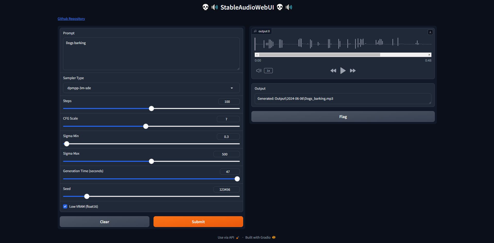Screen dimensions: 494x243
Task: Open the Sampler Type dropdown
Action: (x=151, y=88)
